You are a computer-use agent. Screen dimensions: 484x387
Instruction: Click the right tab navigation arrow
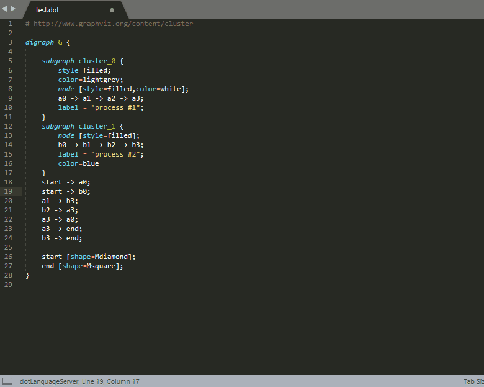pyautogui.click(x=13, y=9)
